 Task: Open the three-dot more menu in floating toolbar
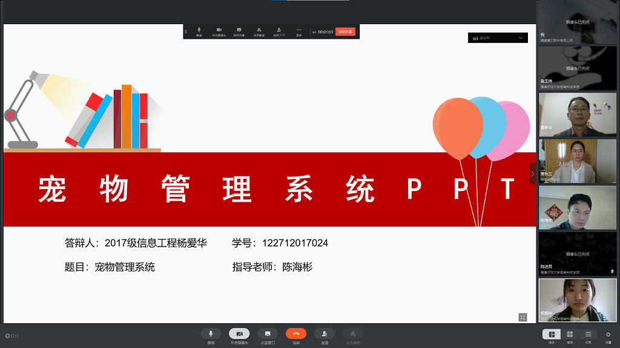point(298,31)
